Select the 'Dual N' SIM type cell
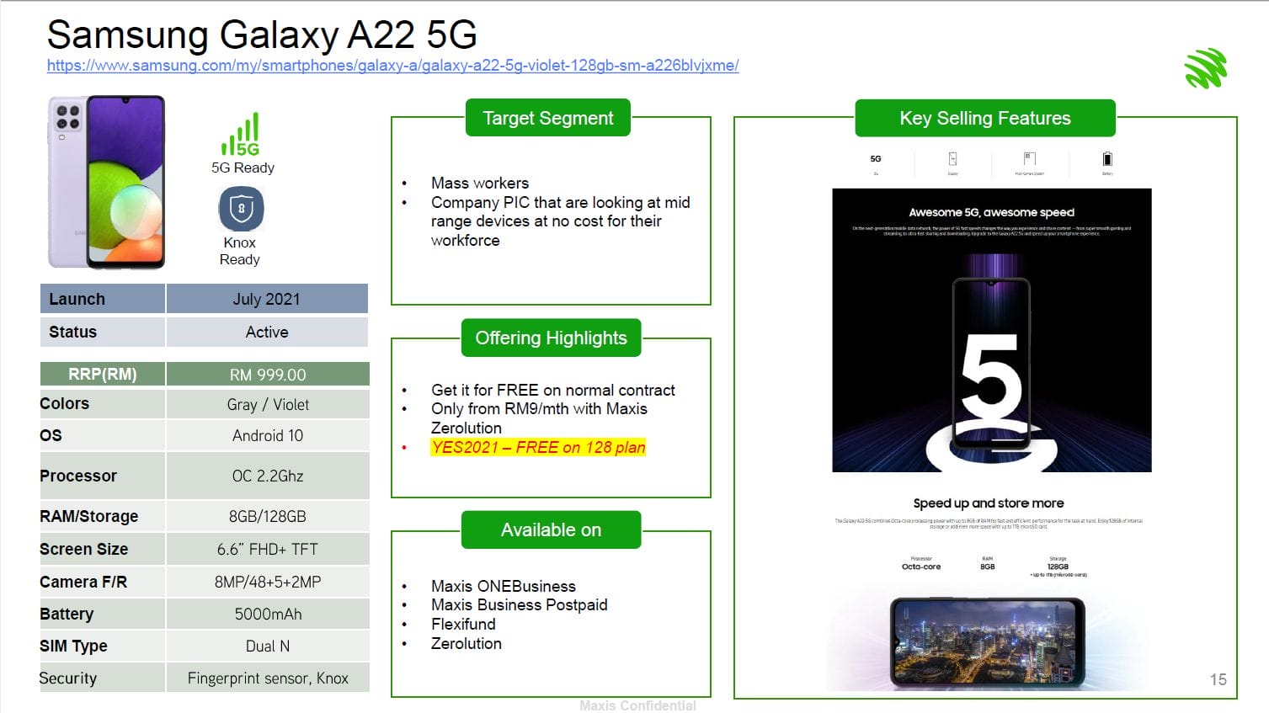The image size is (1269, 713). [267, 646]
